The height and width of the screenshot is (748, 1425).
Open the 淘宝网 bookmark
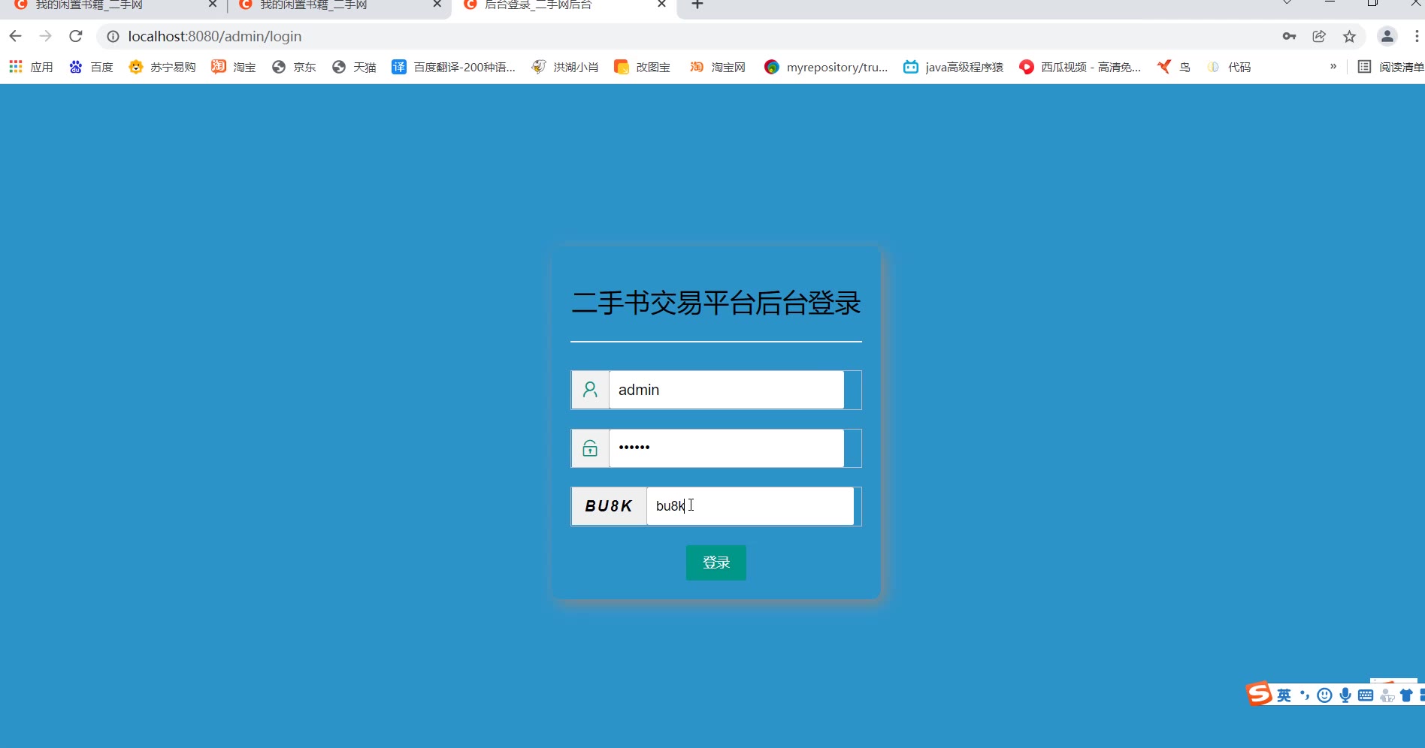(718, 67)
